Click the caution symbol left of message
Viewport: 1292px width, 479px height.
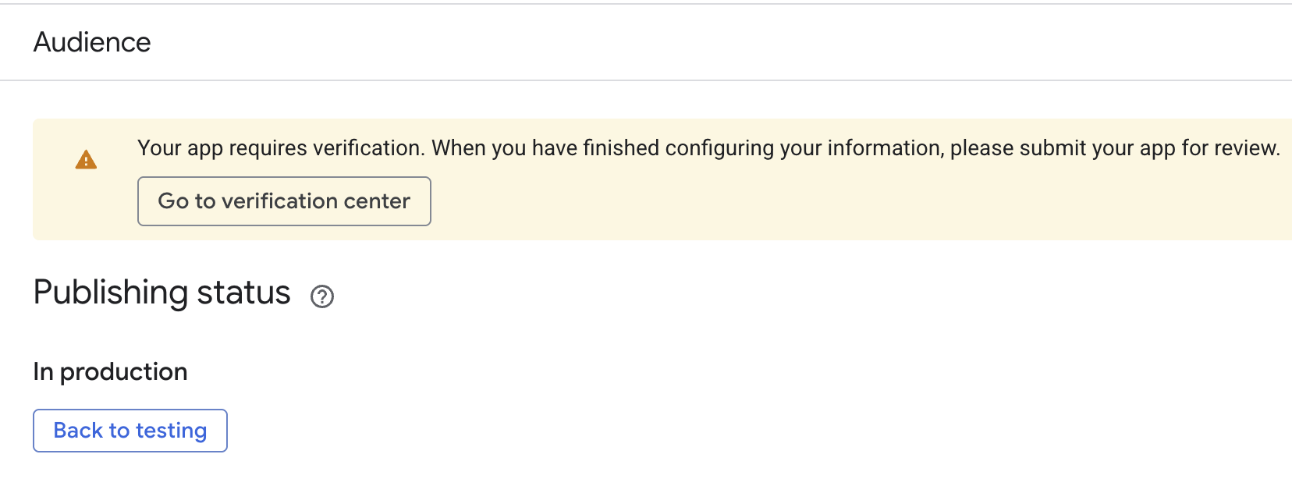pyautogui.click(x=86, y=160)
